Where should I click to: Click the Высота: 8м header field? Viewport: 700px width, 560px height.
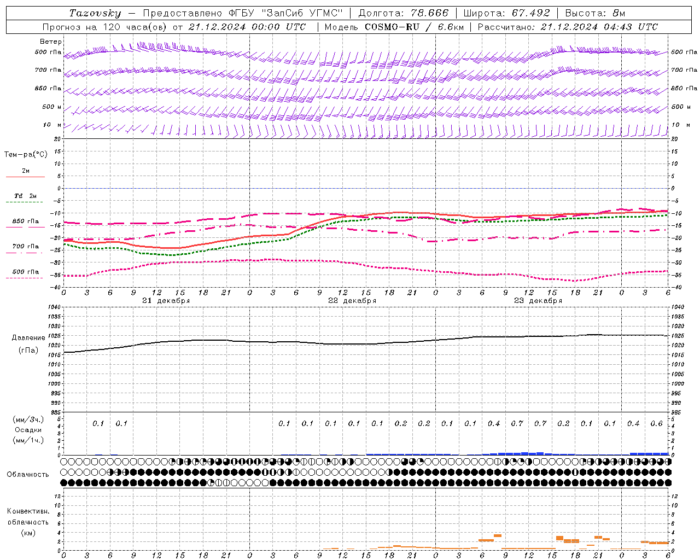point(595,13)
